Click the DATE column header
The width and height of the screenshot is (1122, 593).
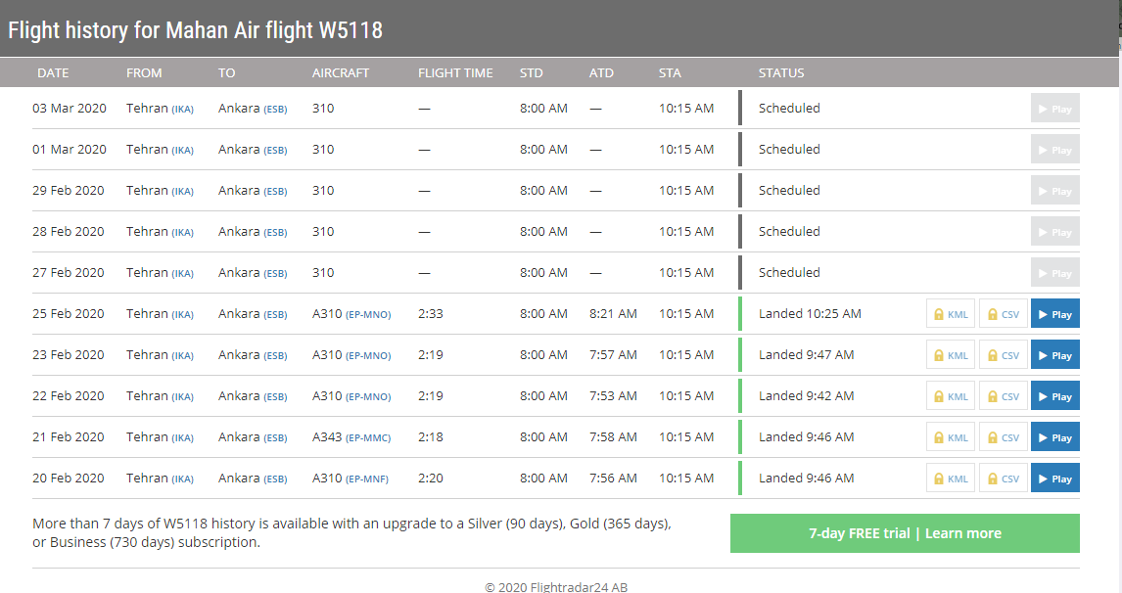pos(53,73)
